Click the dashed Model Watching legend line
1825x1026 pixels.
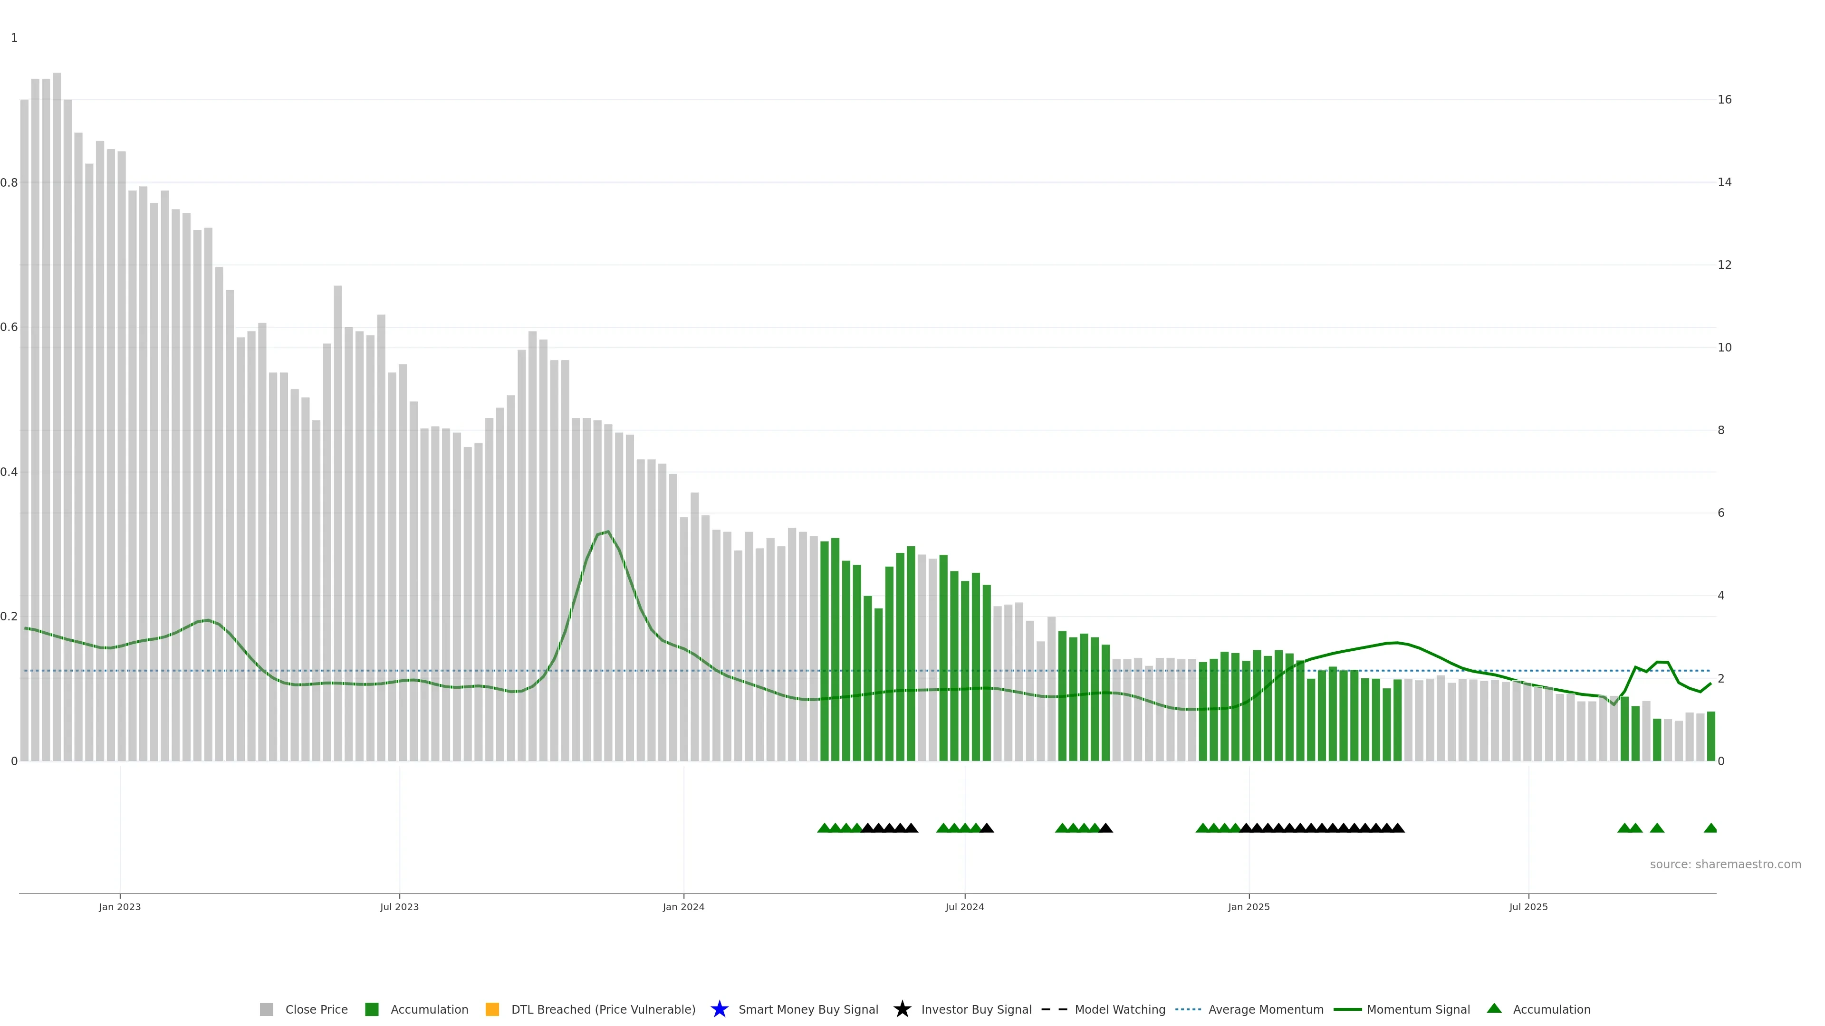(1054, 1009)
